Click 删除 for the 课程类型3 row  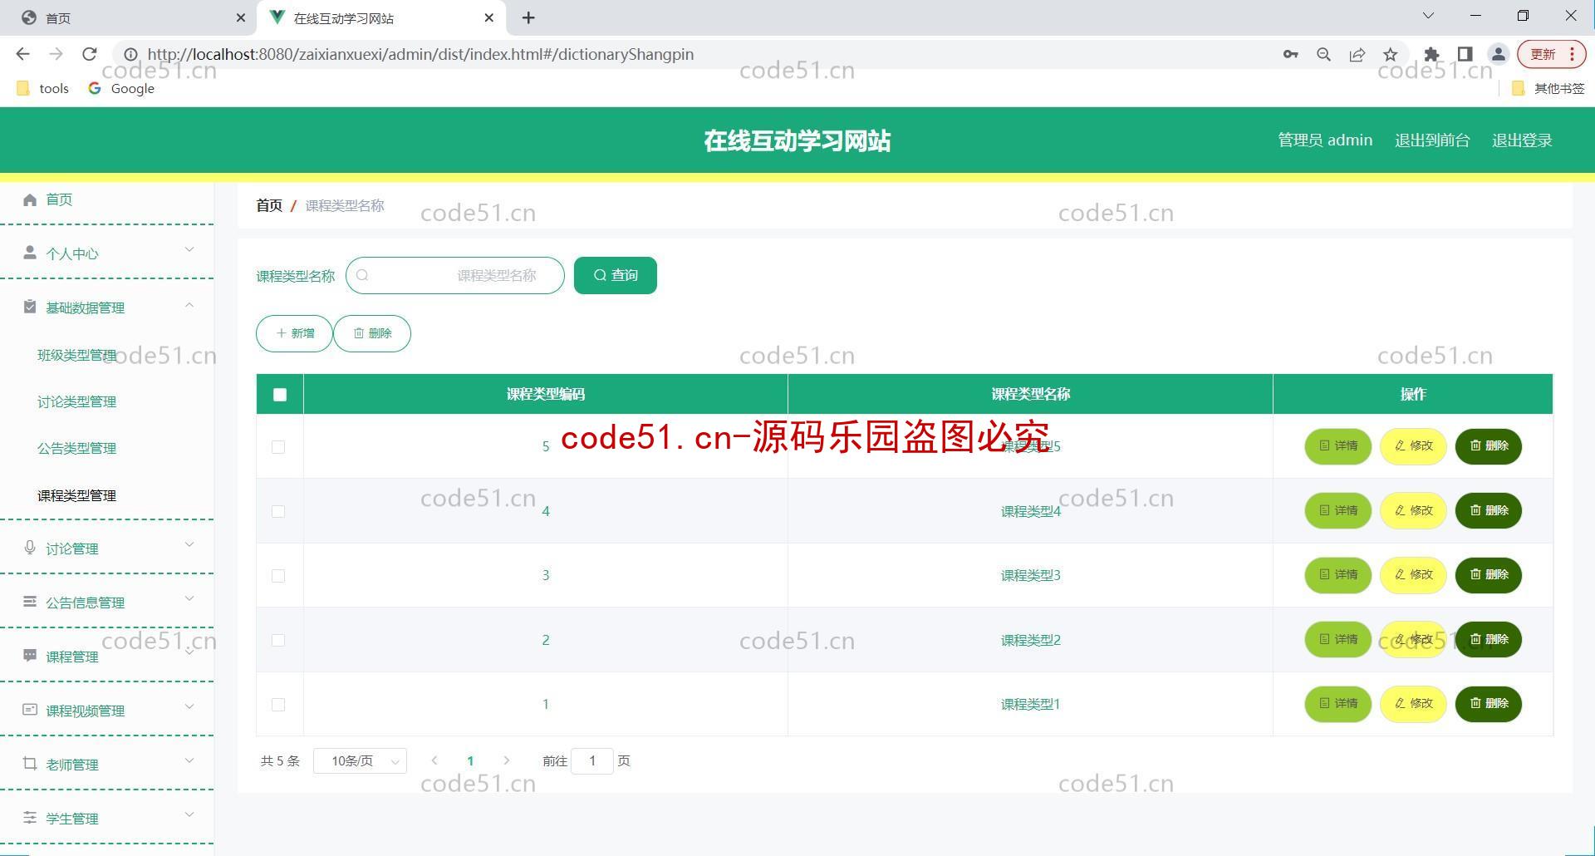point(1489,574)
